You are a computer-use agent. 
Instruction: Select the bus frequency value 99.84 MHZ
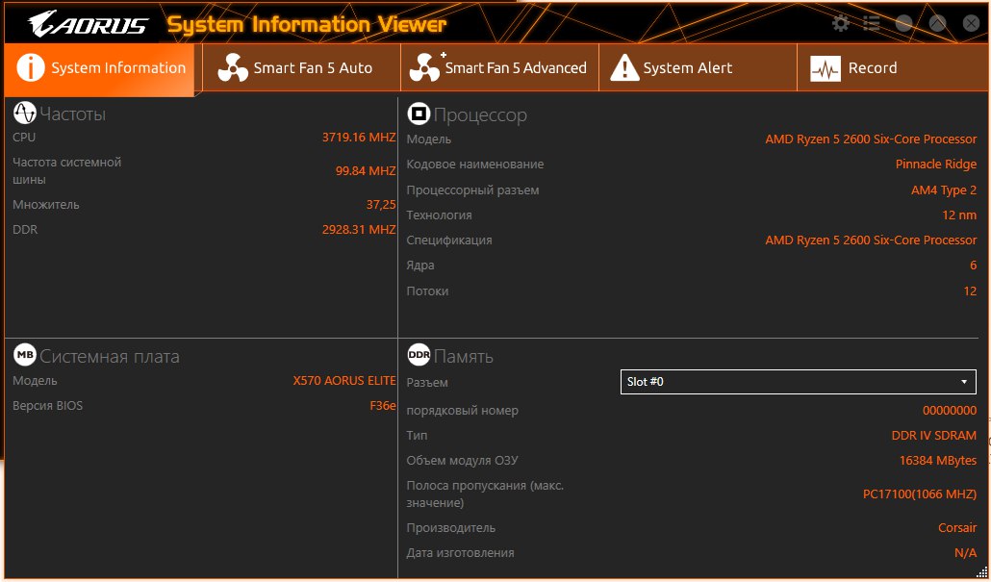pos(366,170)
